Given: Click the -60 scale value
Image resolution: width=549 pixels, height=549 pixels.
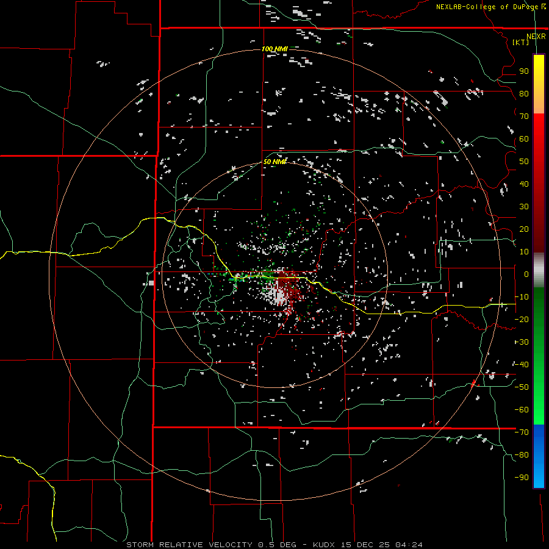Looking at the screenshot, I should click(x=522, y=410).
